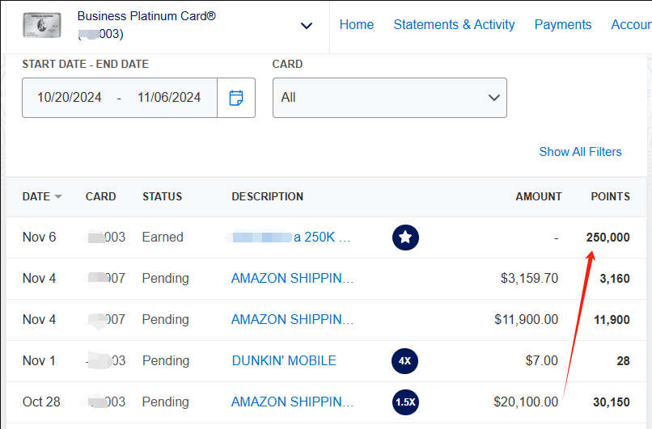Expand the Business Platinum Card account switcher

[x=307, y=26]
